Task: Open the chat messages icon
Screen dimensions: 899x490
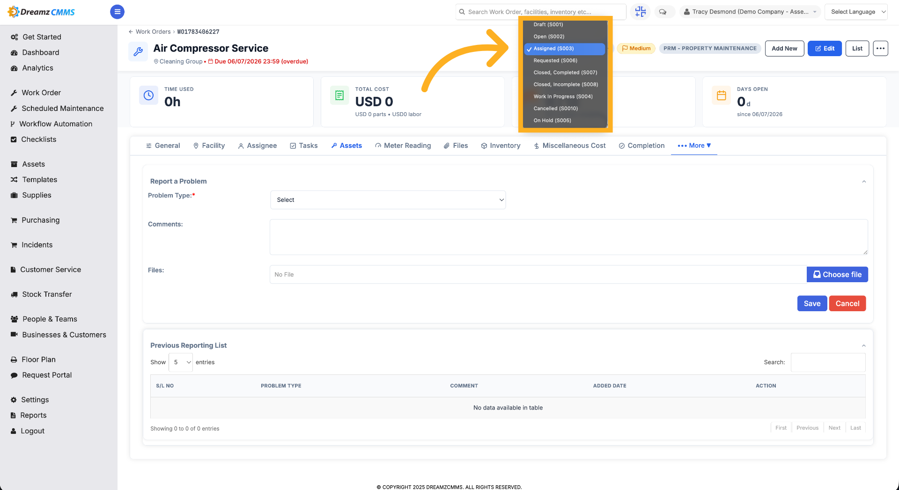Action: [x=663, y=12]
